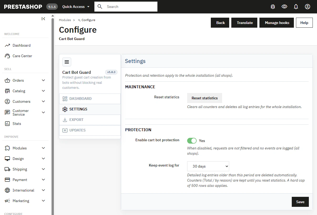The width and height of the screenshot is (317, 215).
Task: Click the Customers person icon
Action: pos(7,101)
